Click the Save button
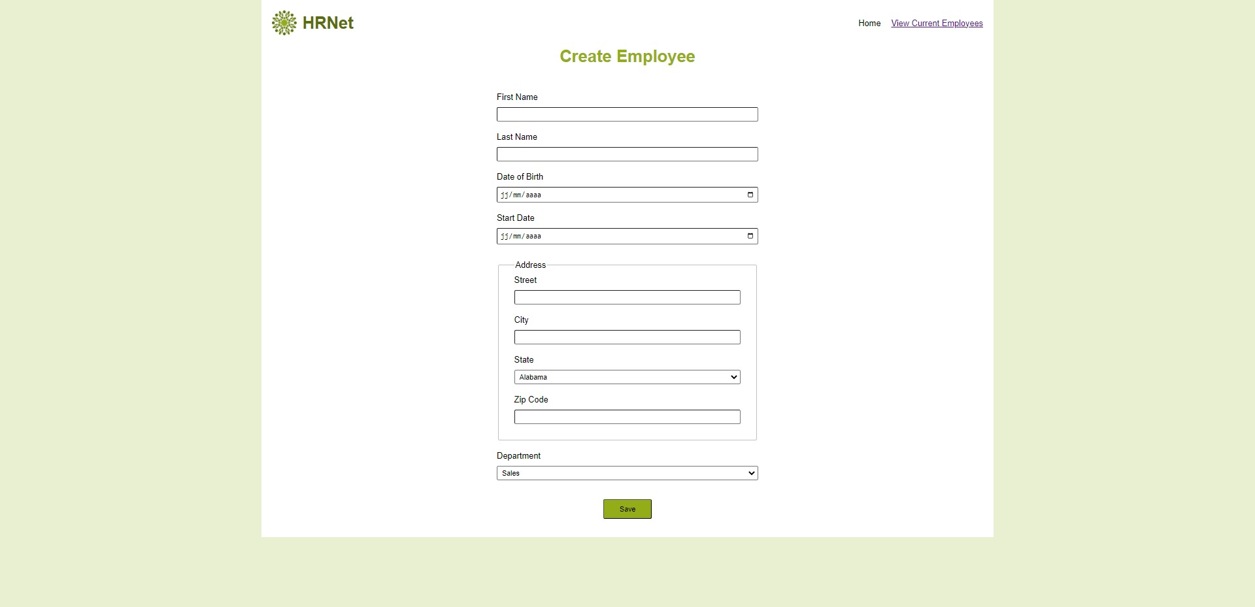Screen dimensions: 1255x607 click(627, 509)
